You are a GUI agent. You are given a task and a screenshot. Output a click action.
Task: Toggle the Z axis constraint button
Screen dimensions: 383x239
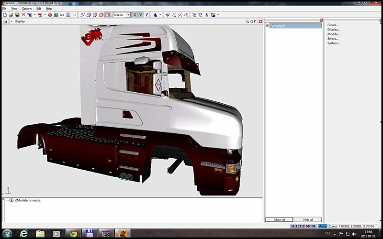click(x=146, y=15)
